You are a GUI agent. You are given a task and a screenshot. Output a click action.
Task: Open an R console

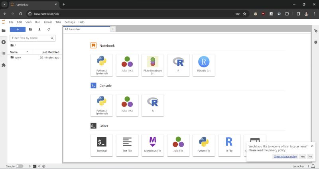(x=153, y=105)
